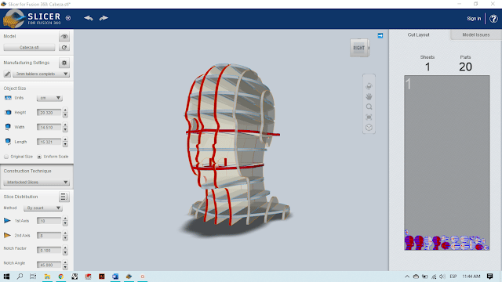Click the undo arrow icon
502x282 pixels.
coord(89,18)
